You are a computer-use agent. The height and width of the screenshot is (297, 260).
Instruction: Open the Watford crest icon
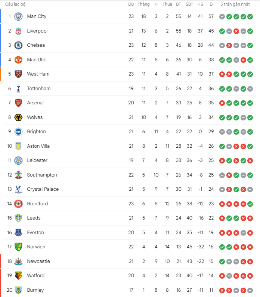pyautogui.click(x=18, y=276)
